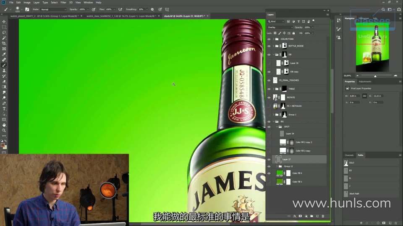This screenshot has width=403, height=226.
Task: Open the brush Mode Normal dropdown
Action: point(53,9)
